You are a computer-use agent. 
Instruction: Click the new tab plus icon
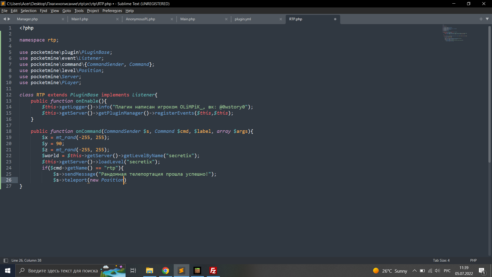[x=481, y=19]
